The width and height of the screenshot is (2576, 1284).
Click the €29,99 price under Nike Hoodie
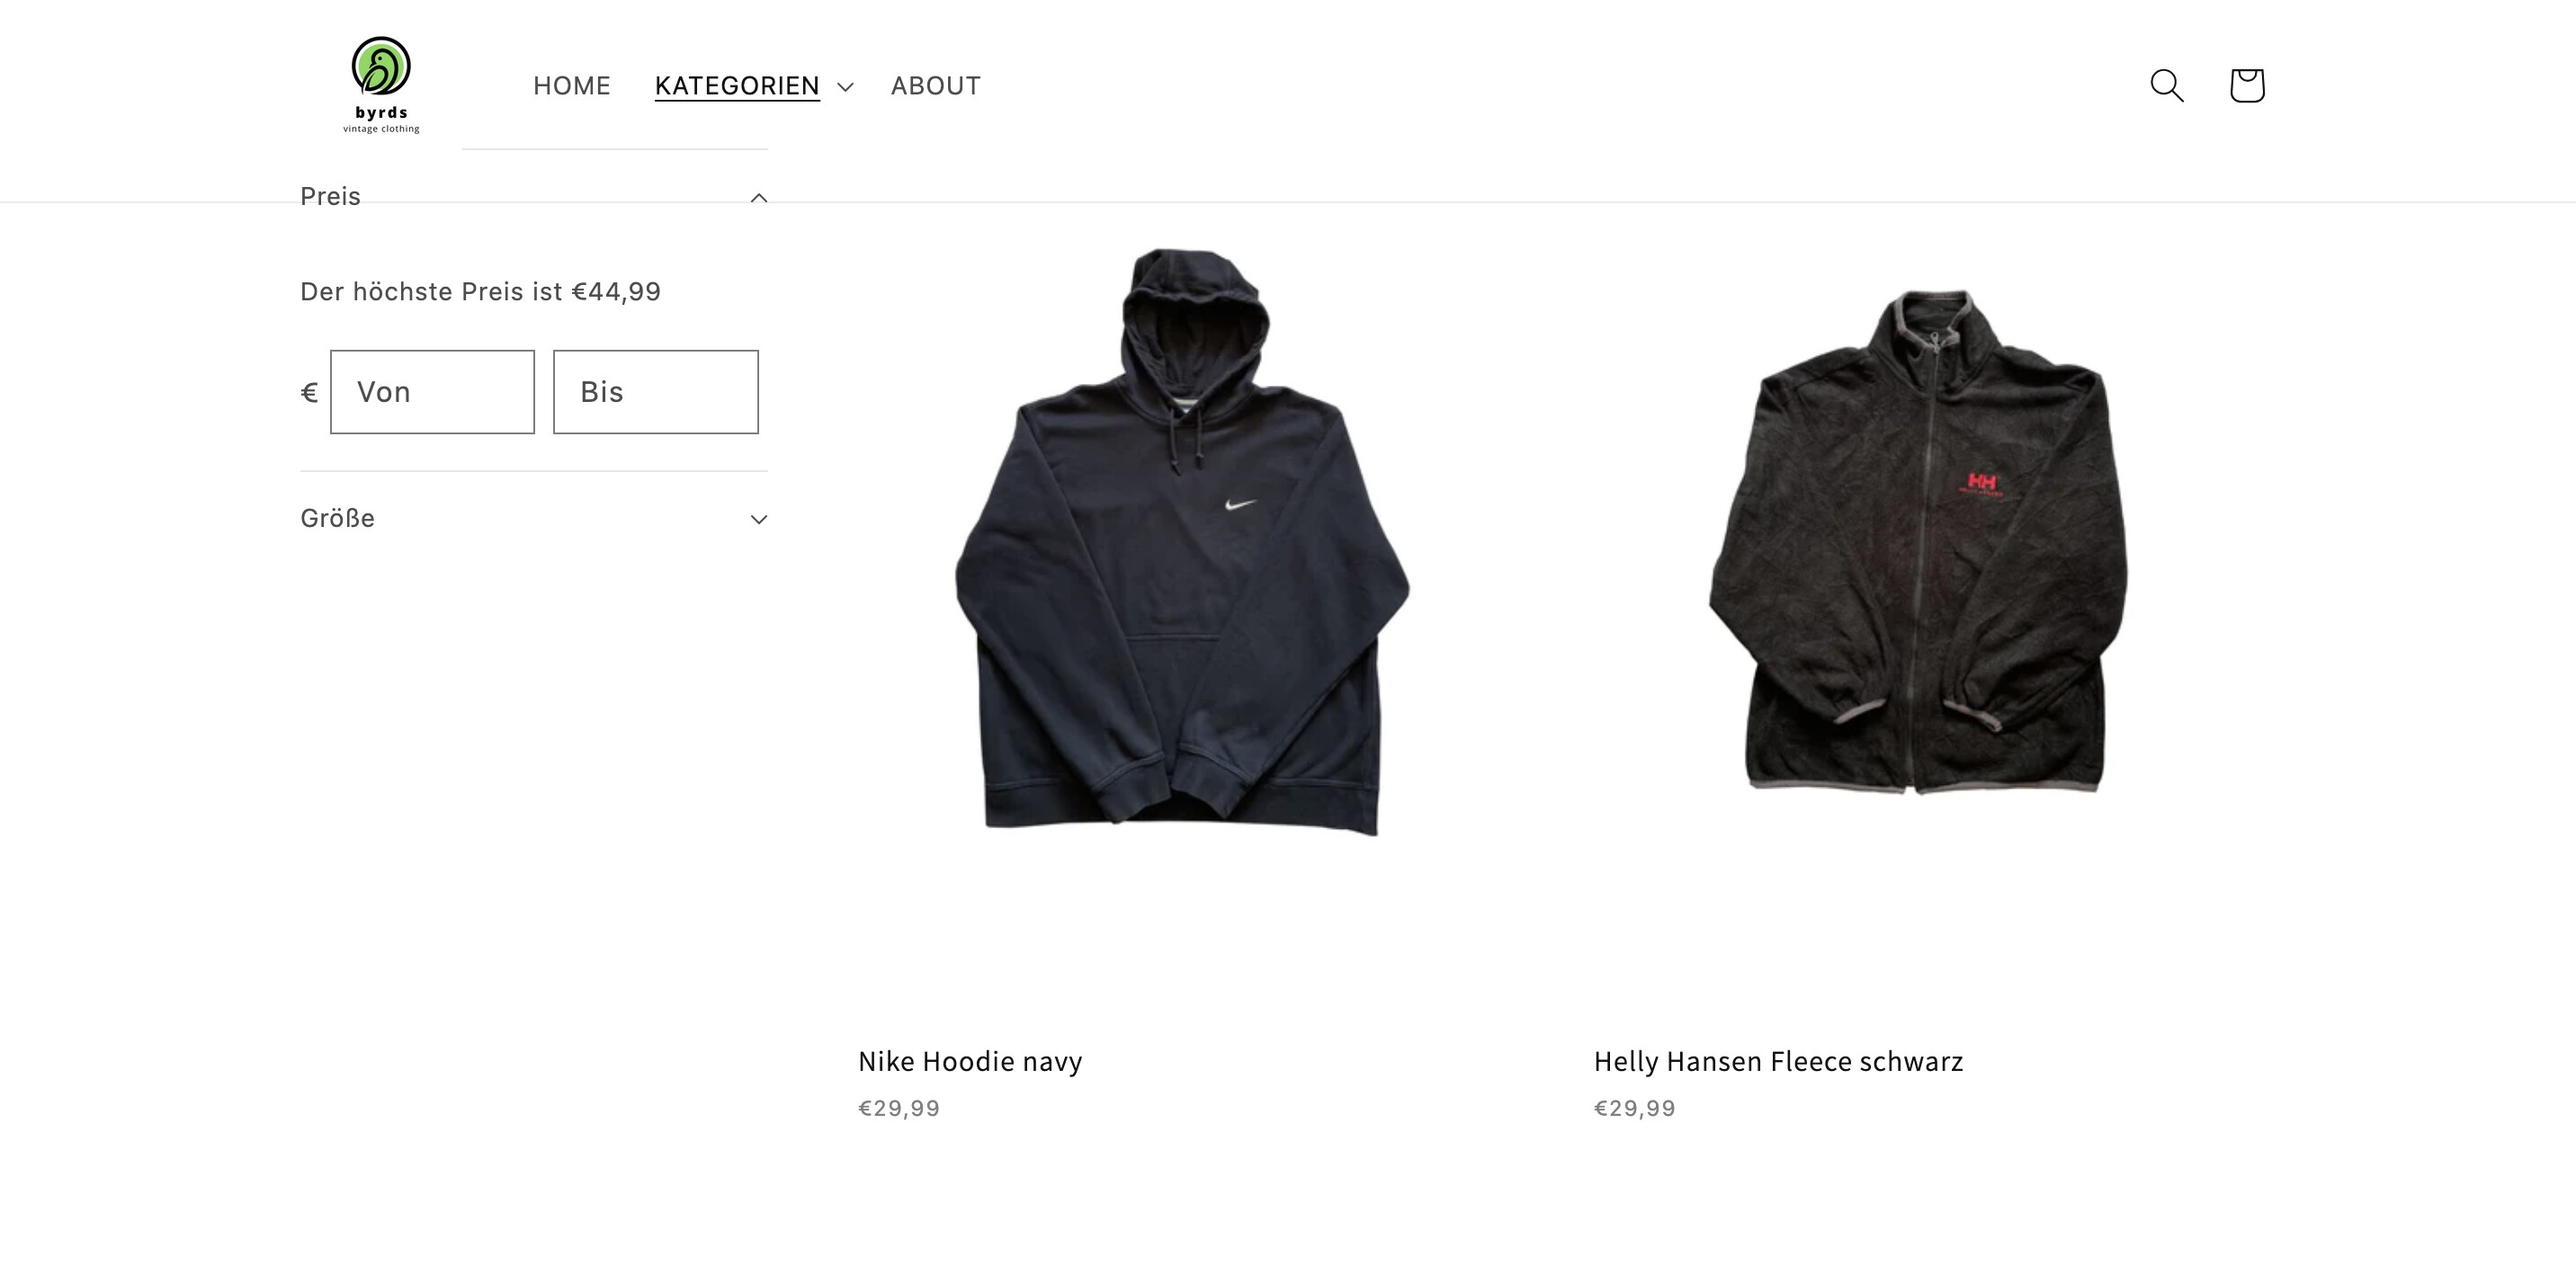coord(899,1108)
